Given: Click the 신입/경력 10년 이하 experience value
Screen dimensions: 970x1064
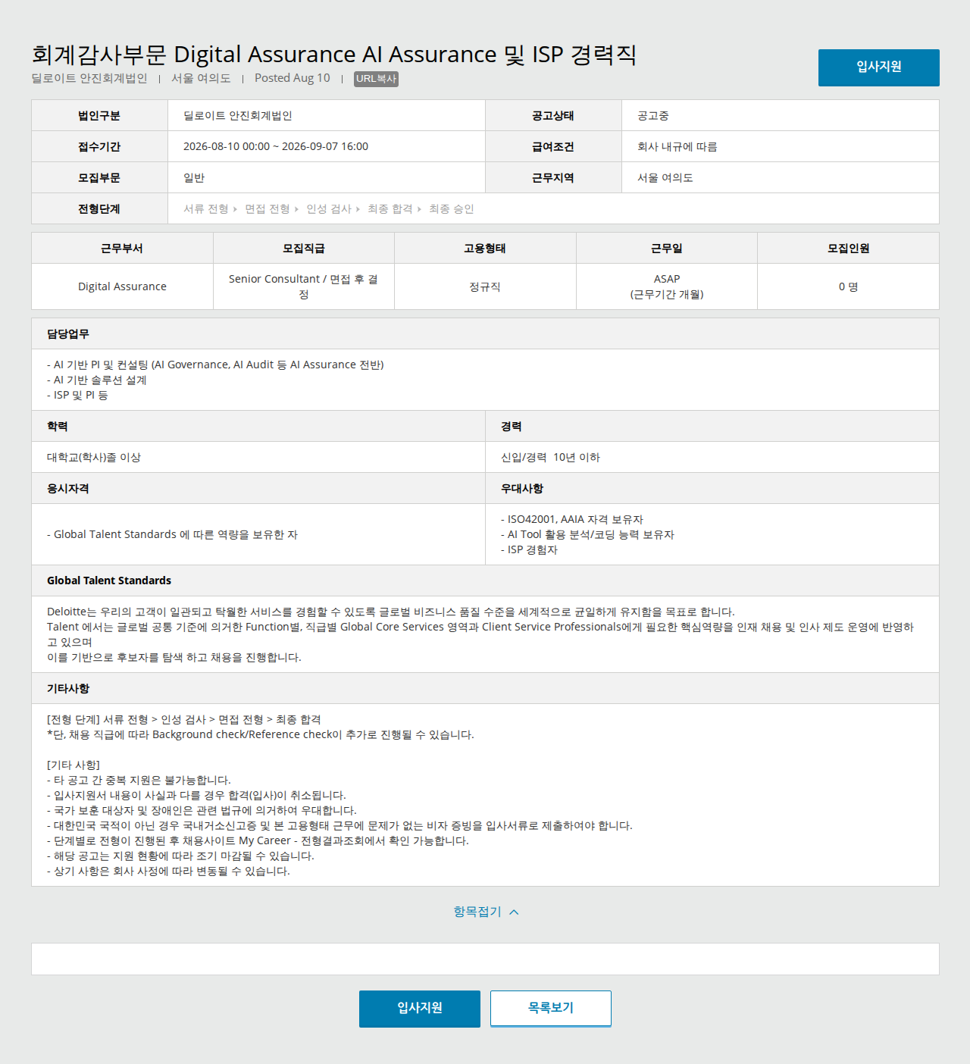Looking at the screenshot, I should coord(550,458).
